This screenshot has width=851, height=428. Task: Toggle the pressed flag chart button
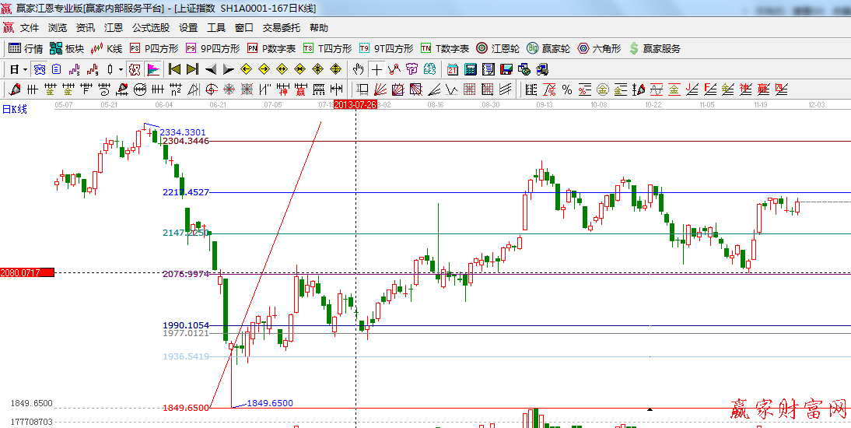point(153,69)
